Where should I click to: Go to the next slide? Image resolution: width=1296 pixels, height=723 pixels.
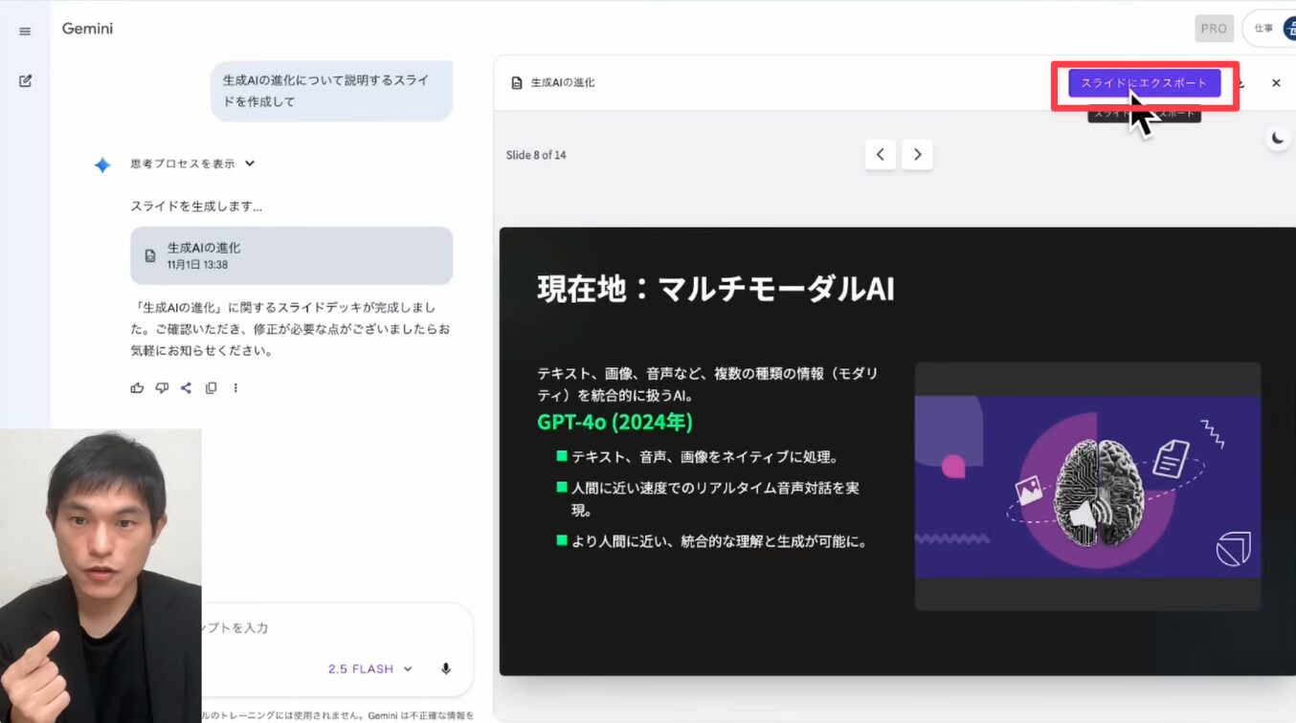coord(917,154)
